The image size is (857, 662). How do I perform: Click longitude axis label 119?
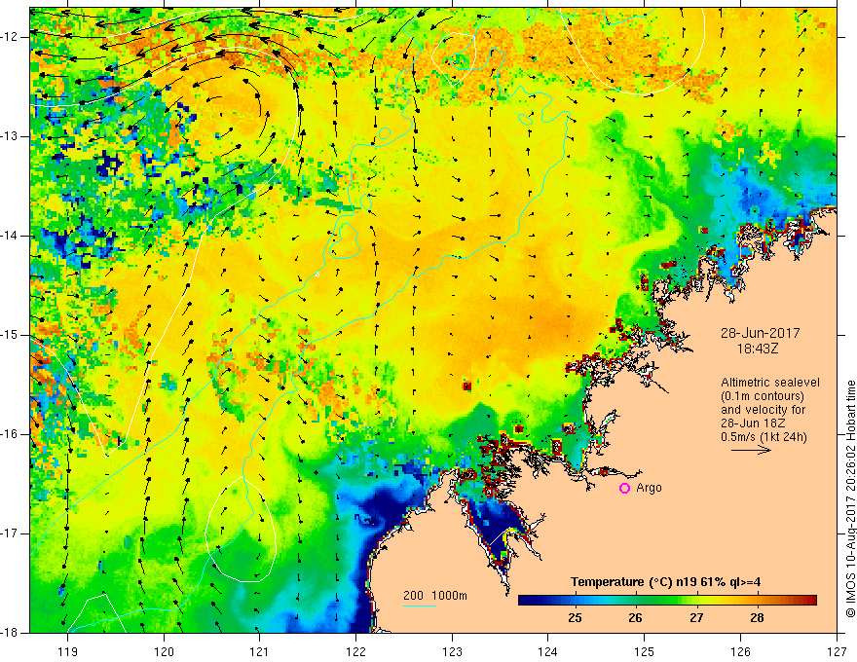click(68, 651)
